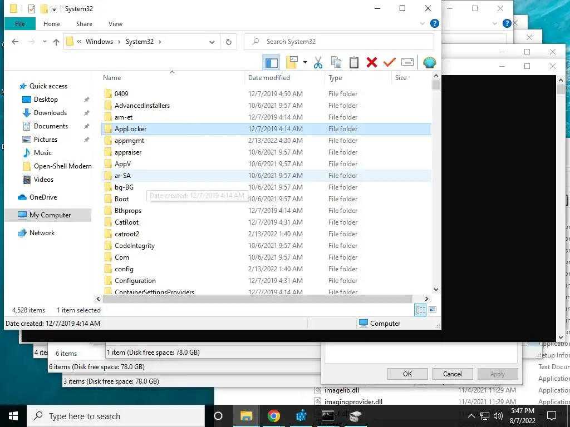Refresh the System32 folder view
This screenshot has height=427, width=570.
pos(229,42)
